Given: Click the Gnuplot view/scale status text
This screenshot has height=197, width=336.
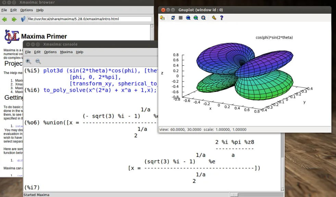Looking at the screenshot, I should (203, 130).
